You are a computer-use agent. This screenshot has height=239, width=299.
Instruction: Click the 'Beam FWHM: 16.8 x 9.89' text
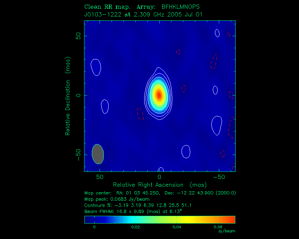click(133, 211)
